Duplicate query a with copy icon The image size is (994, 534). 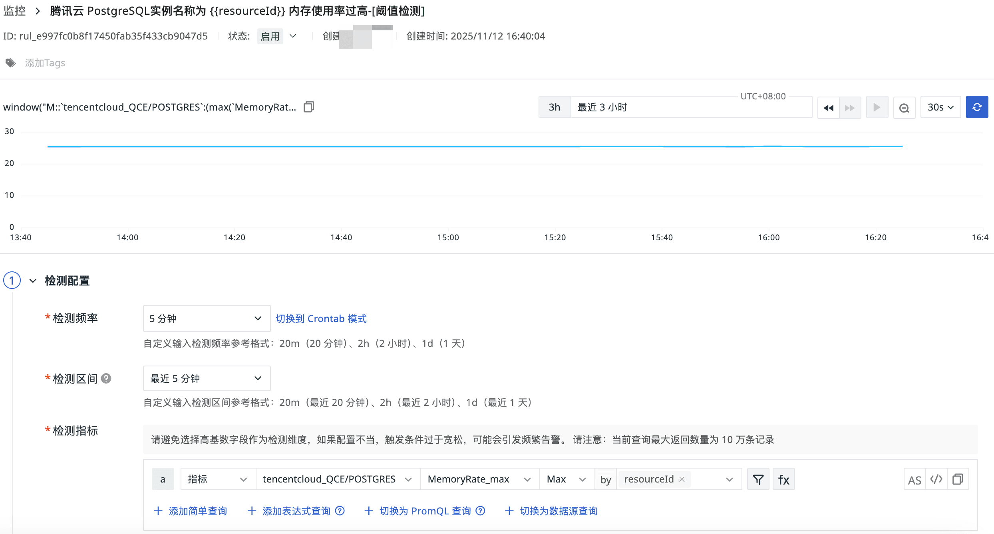[958, 479]
